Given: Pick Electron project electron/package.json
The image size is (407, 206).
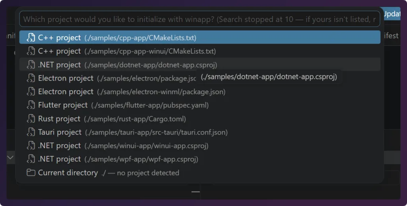Looking at the screenshot, I should point(200,78).
